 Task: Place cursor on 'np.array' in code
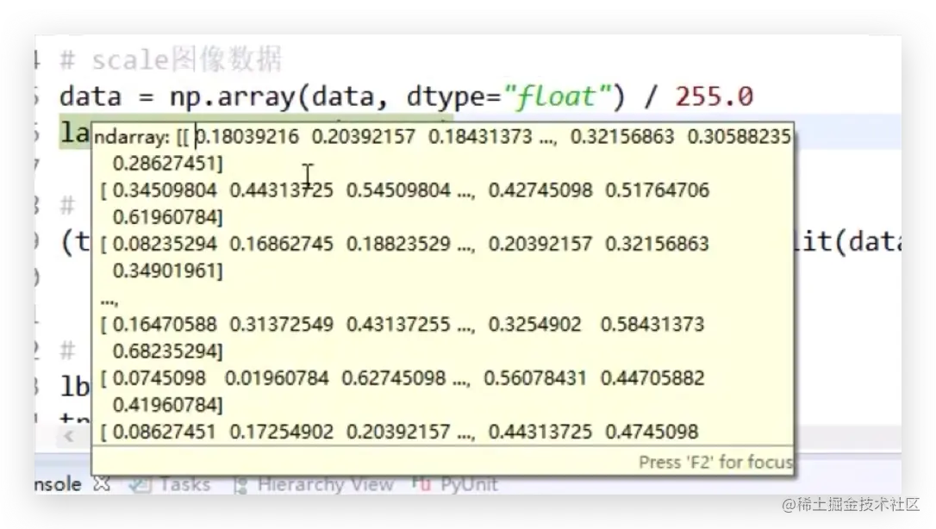(232, 96)
